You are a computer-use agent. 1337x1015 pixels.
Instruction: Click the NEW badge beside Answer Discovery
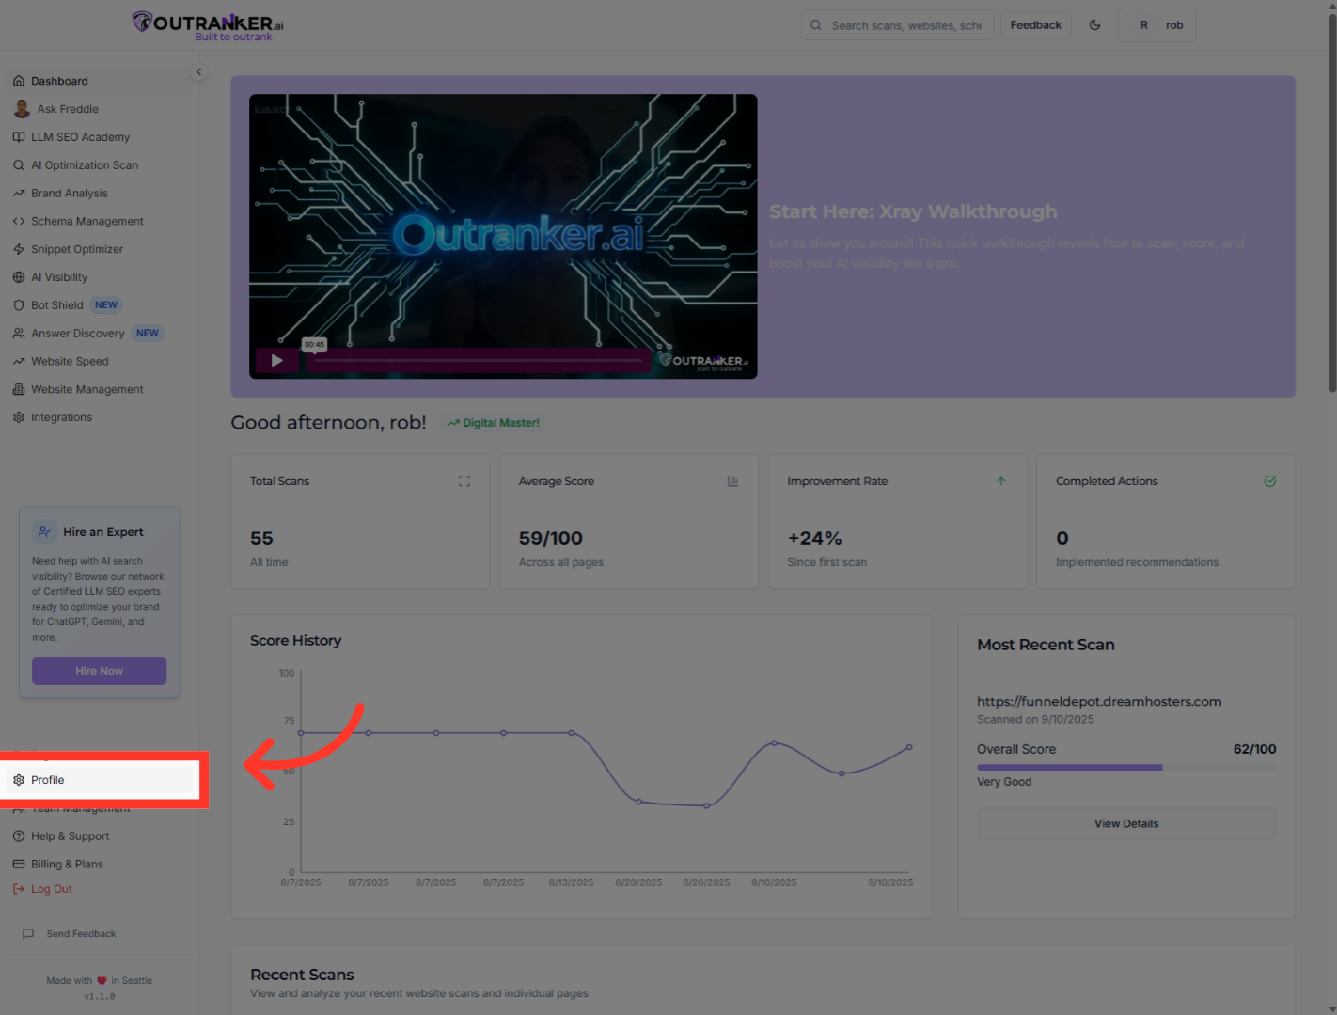tap(148, 334)
